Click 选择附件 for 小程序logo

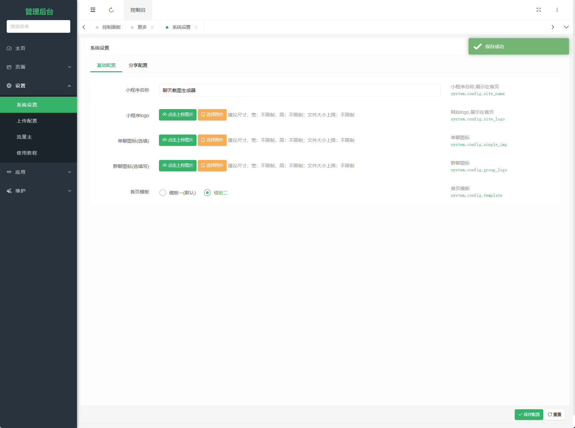212,114
